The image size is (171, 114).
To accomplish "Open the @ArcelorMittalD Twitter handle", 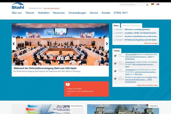I will (x=131, y=54).
